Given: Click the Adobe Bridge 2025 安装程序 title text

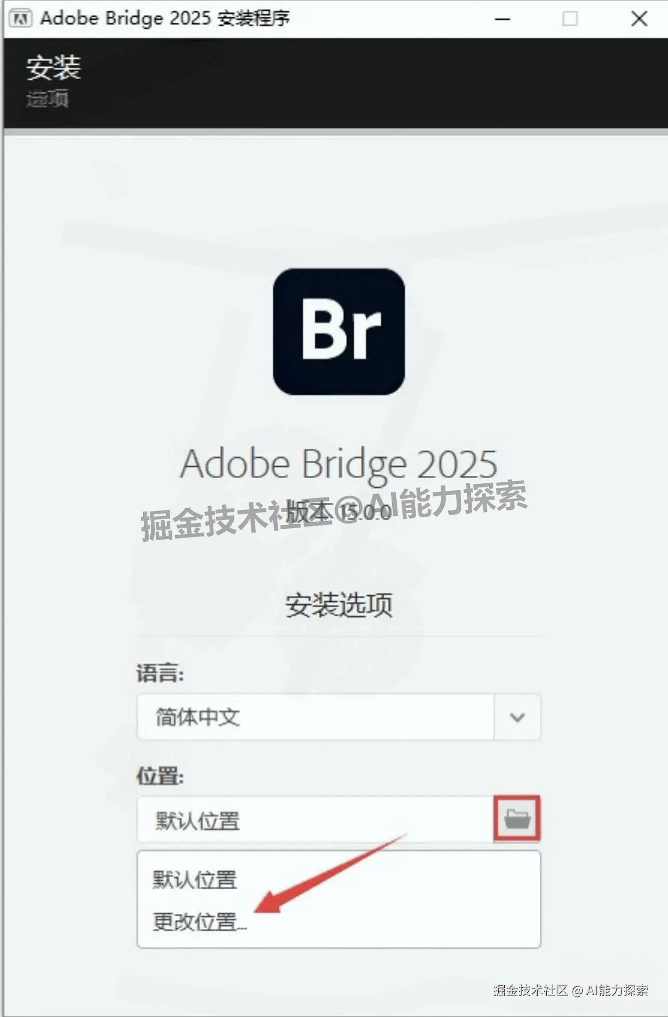Looking at the screenshot, I should point(165,18).
